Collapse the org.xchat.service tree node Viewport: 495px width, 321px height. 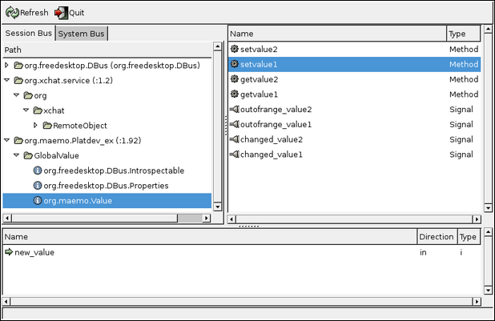coord(8,81)
